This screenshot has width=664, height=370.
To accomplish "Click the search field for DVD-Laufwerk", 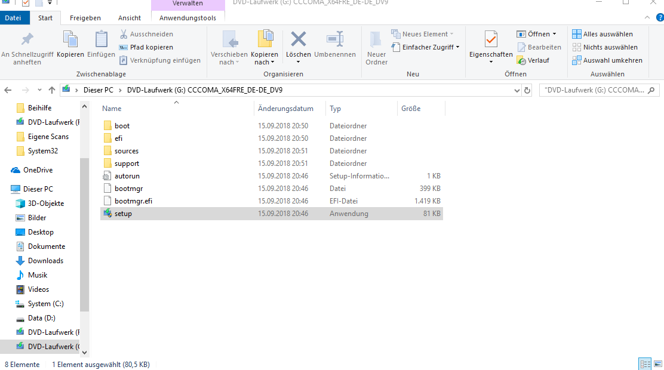I will [594, 90].
